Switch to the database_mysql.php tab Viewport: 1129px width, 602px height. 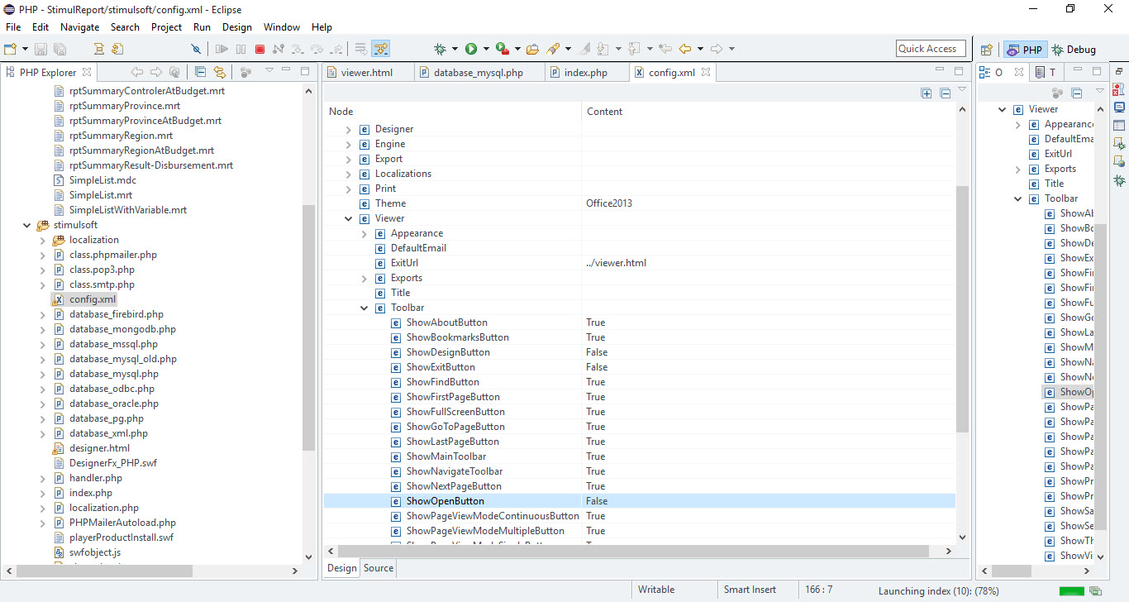[478, 73]
